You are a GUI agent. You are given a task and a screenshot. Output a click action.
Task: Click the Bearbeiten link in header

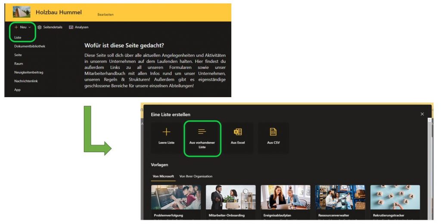click(x=106, y=15)
